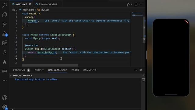Open the Problems panel tab

pos(19,70)
